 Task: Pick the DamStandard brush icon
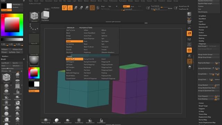pyautogui.click(x=6, y=114)
